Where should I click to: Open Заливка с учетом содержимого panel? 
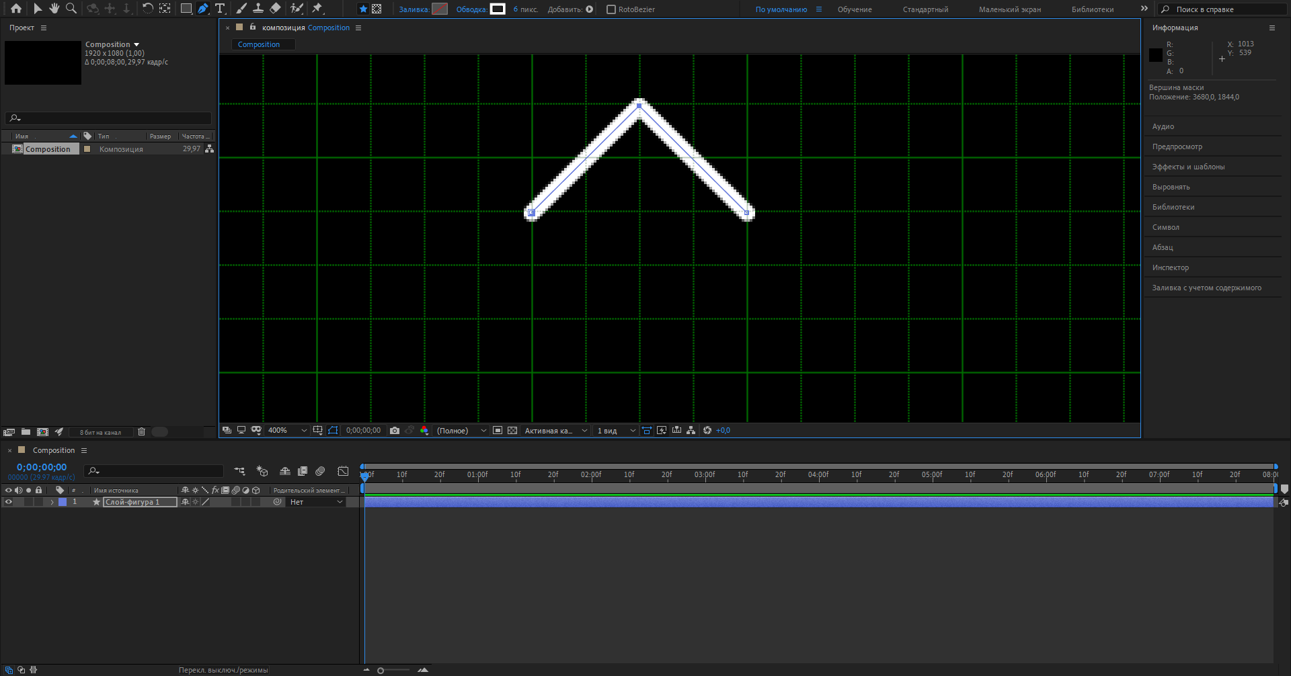[1206, 288]
